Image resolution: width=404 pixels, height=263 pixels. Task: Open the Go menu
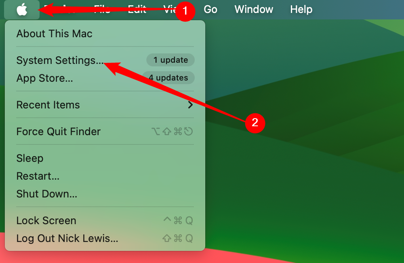click(210, 10)
